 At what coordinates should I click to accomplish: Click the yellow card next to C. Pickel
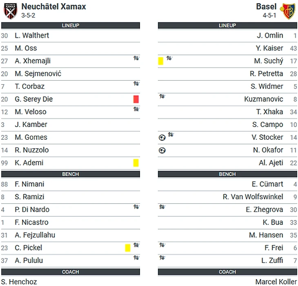click(x=128, y=248)
